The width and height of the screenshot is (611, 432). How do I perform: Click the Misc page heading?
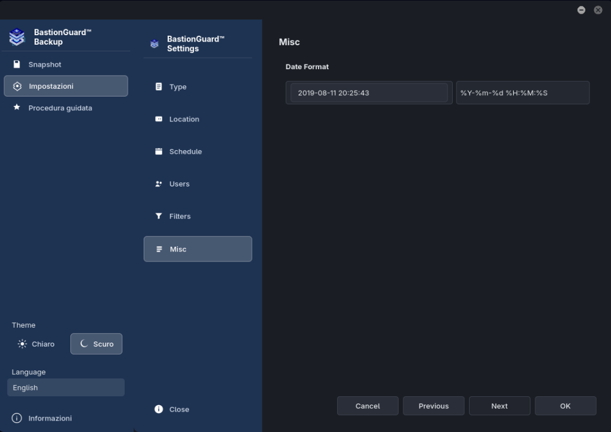(x=289, y=42)
